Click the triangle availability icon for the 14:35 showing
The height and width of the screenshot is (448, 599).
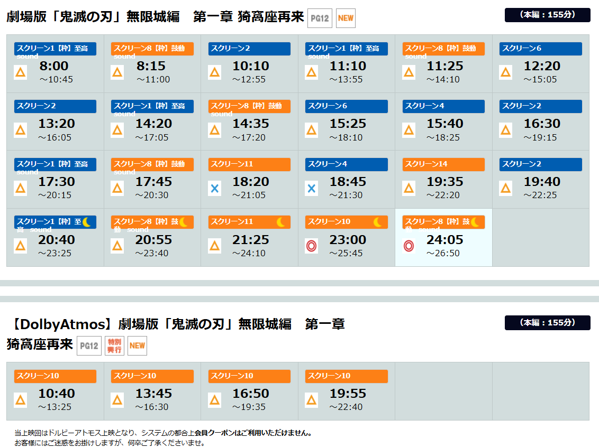(215, 130)
